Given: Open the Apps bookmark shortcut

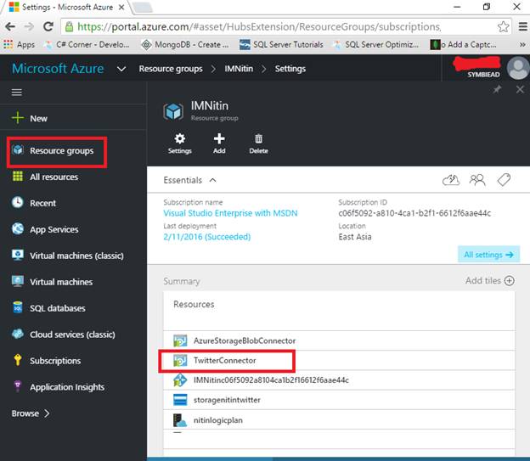Looking at the screenshot, I should click(x=20, y=44).
